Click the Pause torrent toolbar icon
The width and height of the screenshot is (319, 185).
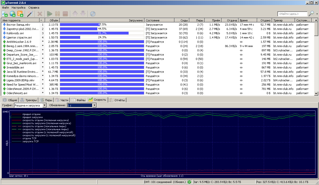(x=57, y=14)
